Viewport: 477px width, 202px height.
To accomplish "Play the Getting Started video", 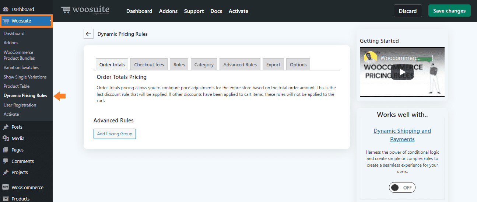I will (402, 72).
